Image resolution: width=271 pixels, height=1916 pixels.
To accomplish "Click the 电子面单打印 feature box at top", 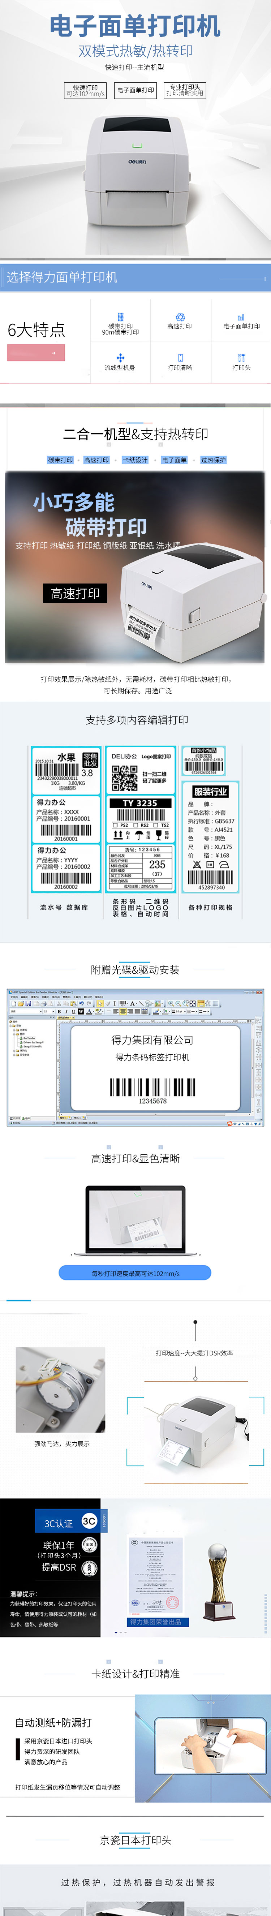I will (135, 91).
